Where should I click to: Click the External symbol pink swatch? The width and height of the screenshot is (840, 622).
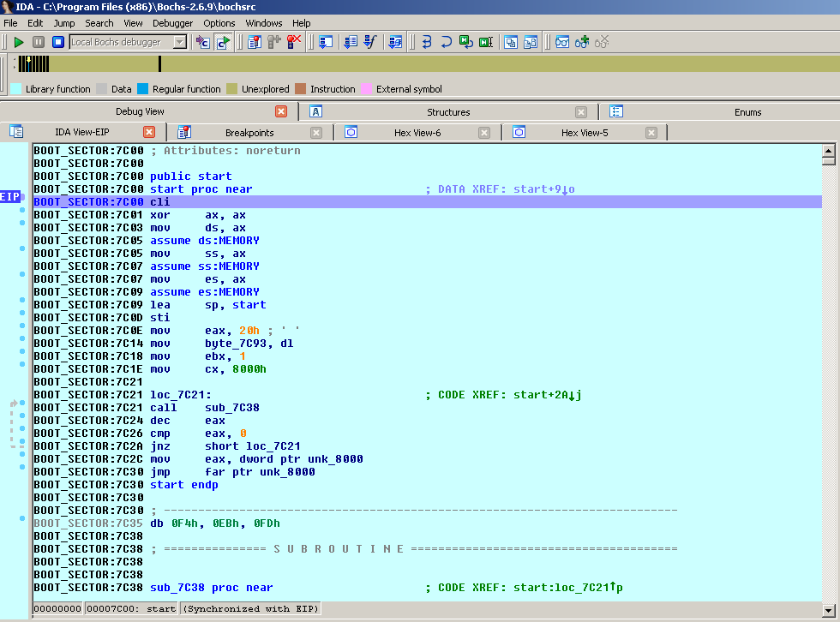(x=367, y=89)
